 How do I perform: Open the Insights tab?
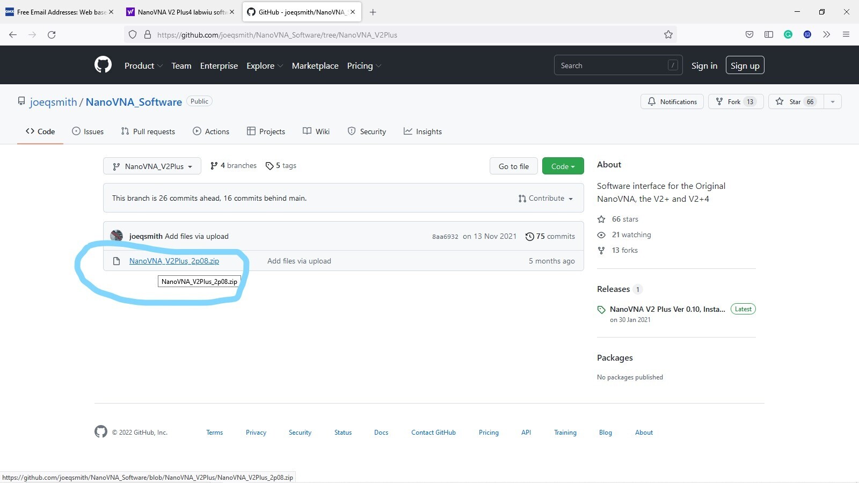coord(423,131)
